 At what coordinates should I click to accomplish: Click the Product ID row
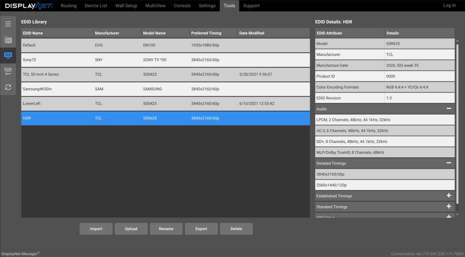click(x=385, y=76)
